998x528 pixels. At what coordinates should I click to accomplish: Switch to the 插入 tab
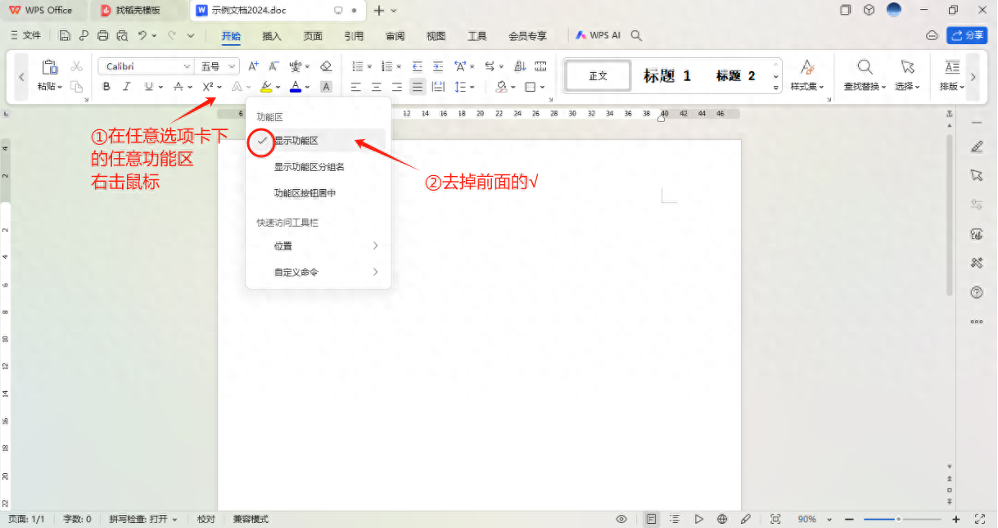point(272,36)
